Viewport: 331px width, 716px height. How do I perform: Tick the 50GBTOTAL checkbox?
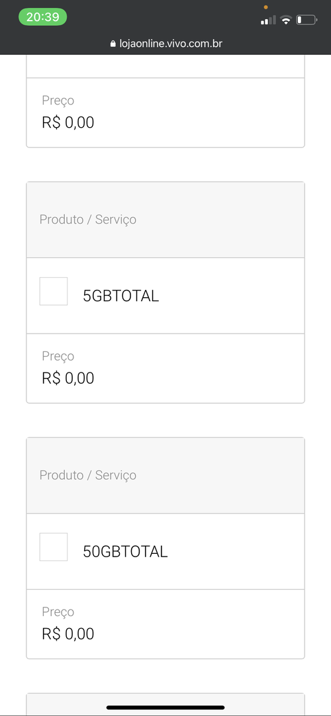point(54,547)
